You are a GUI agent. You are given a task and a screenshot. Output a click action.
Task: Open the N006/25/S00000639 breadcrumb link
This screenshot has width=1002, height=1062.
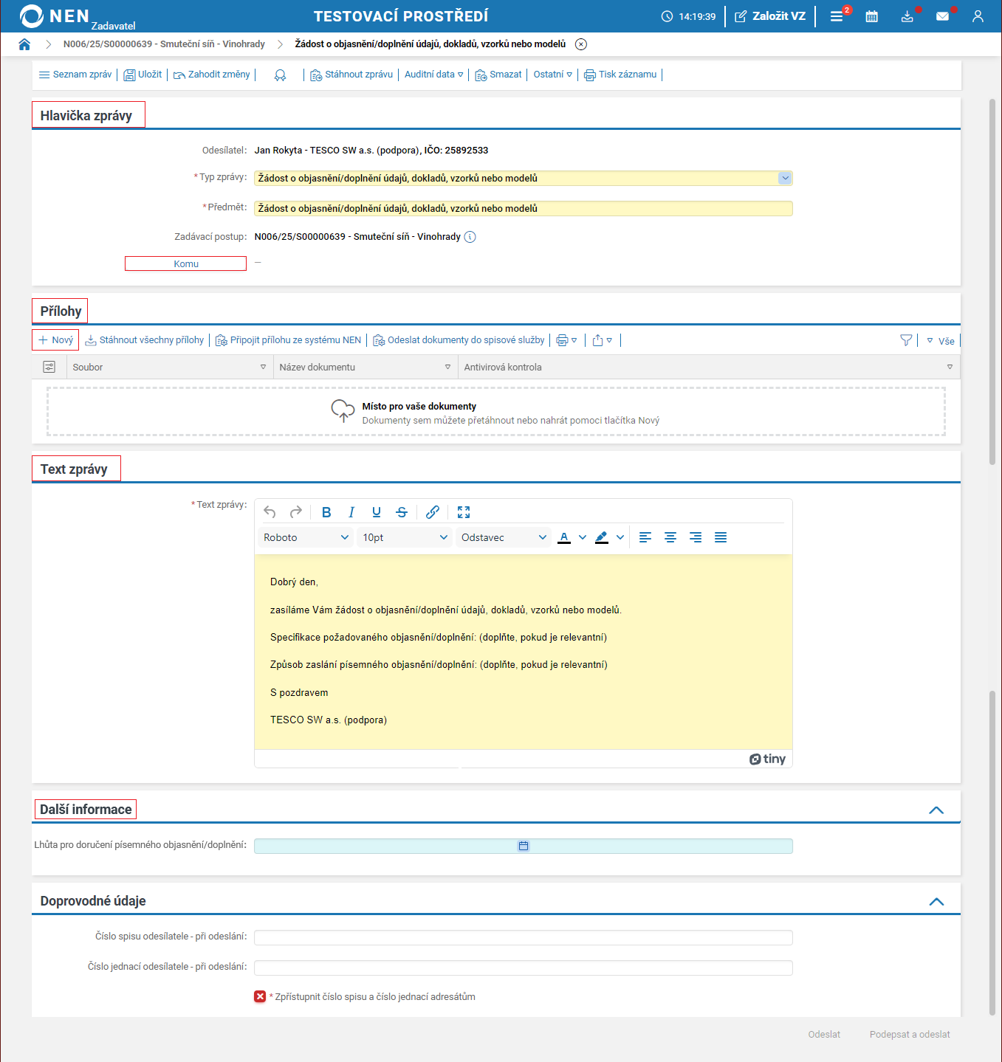[164, 44]
